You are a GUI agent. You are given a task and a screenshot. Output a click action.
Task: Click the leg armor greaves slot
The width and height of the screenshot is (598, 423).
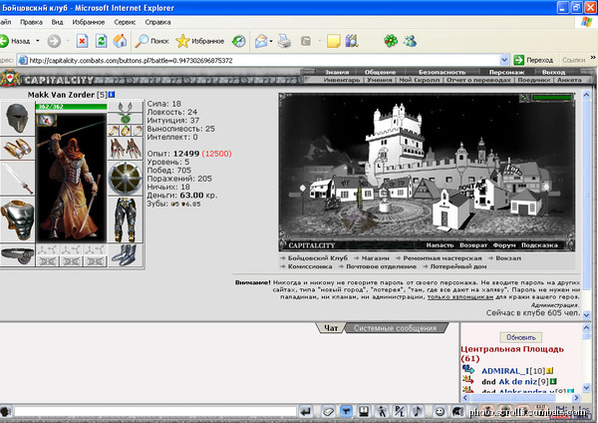pyautogui.click(x=126, y=219)
